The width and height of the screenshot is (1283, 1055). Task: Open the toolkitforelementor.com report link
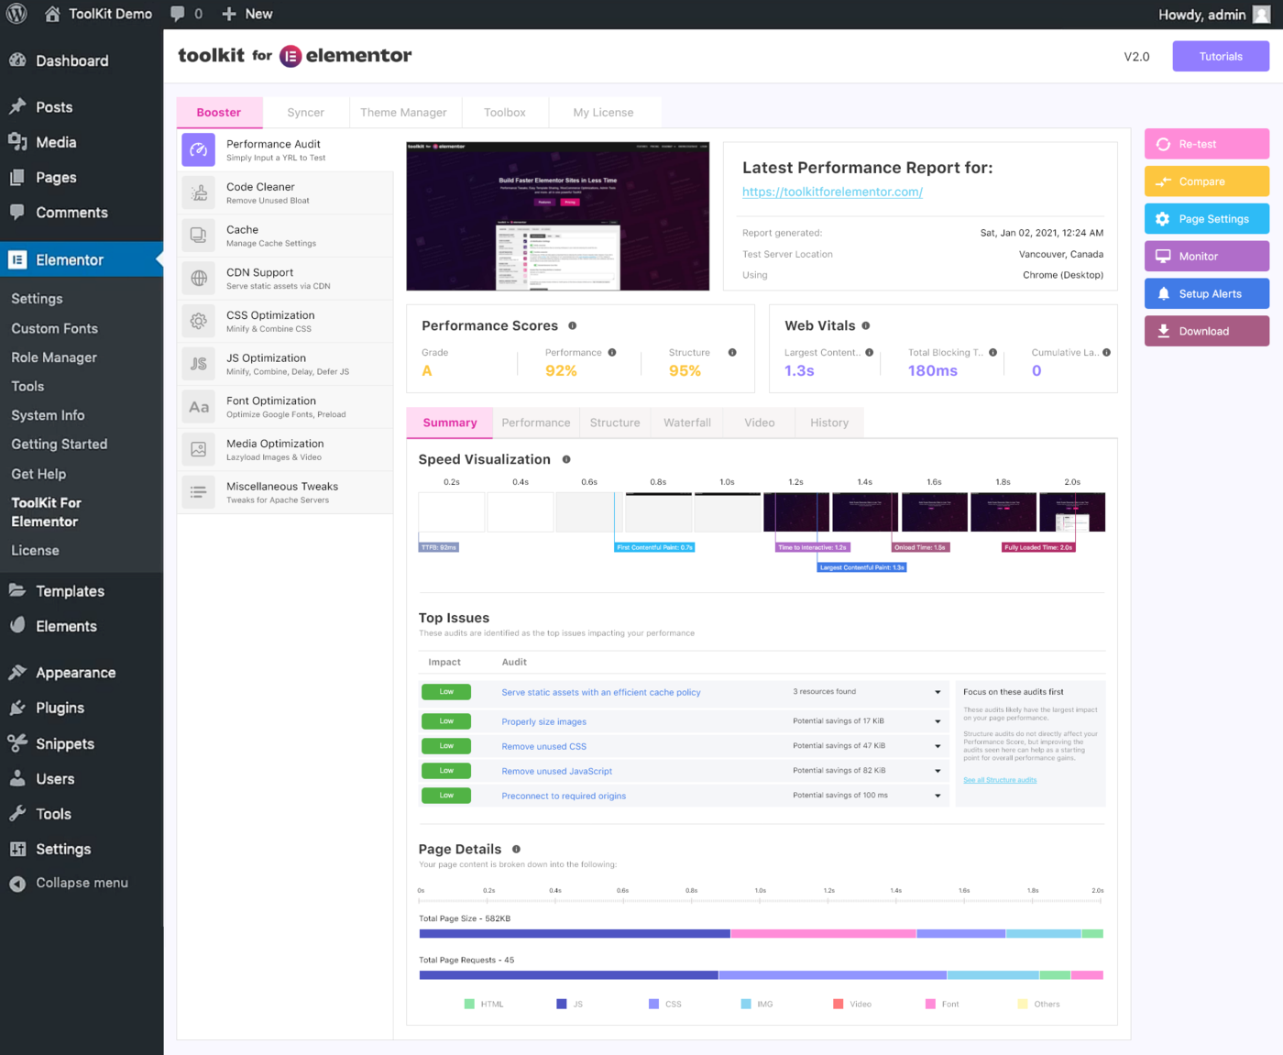832,192
